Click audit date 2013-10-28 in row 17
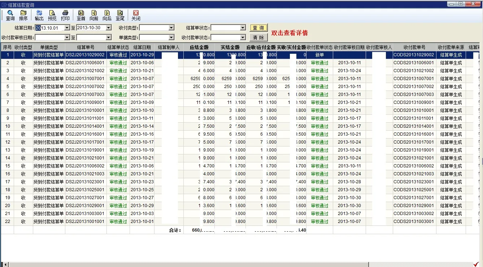This screenshot has height=267, width=483. click(349, 182)
